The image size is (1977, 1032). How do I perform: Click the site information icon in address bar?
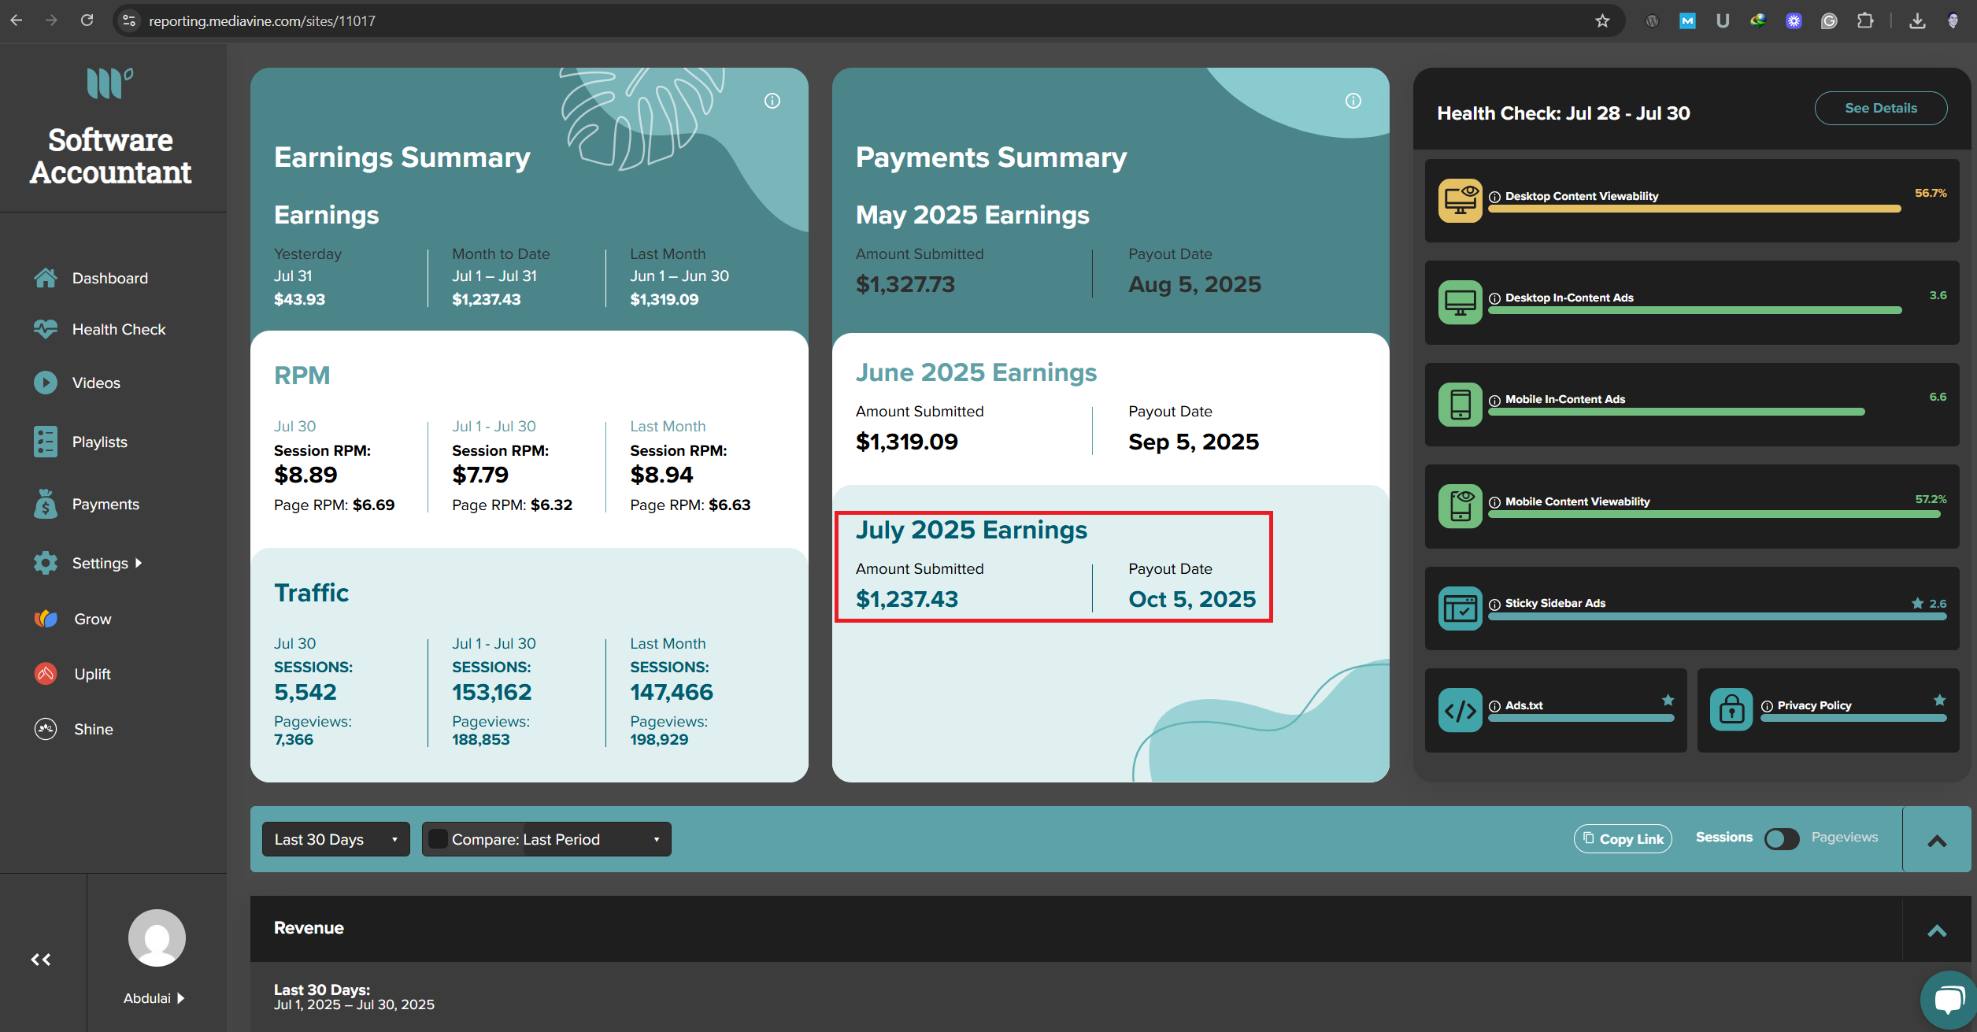click(129, 20)
